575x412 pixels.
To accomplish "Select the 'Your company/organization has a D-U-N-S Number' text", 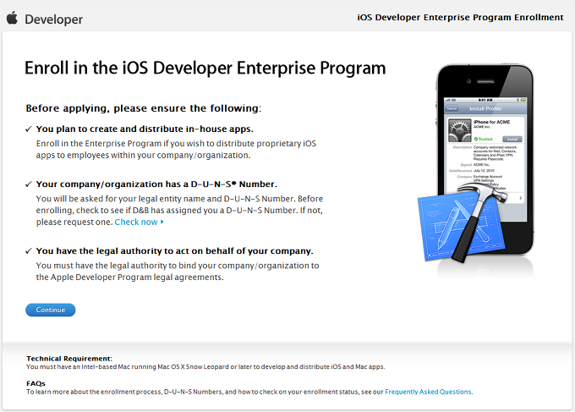I will pos(156,184).
